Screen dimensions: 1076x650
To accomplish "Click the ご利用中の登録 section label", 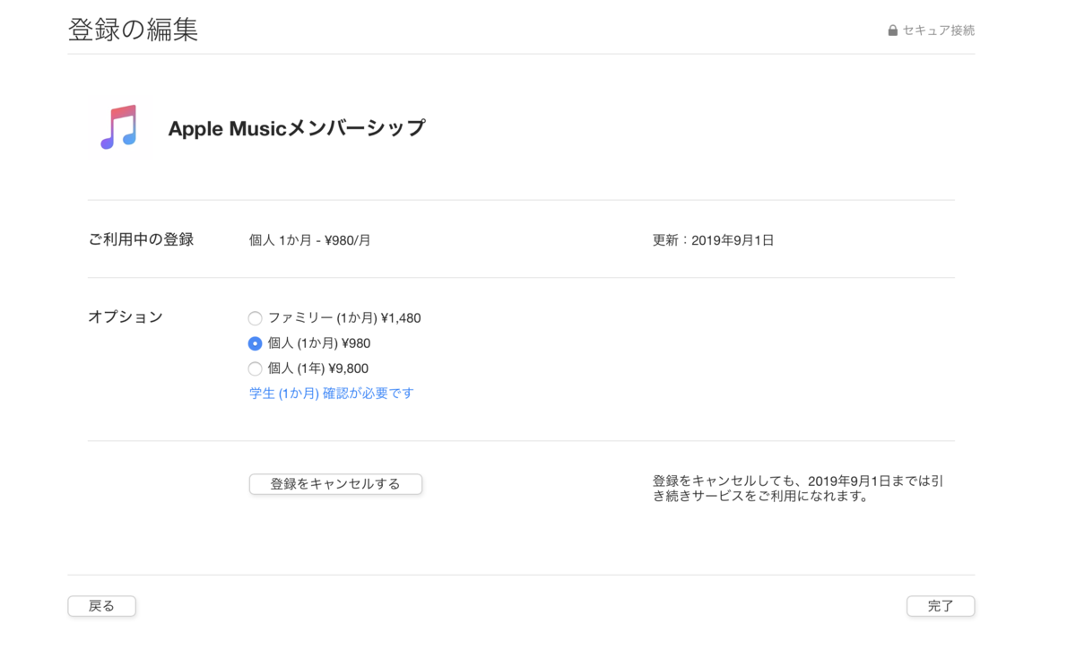I will pos(140,239).
